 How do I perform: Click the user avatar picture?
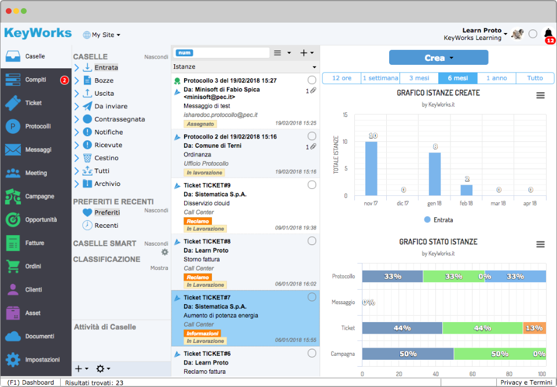(x=517, y=34)
